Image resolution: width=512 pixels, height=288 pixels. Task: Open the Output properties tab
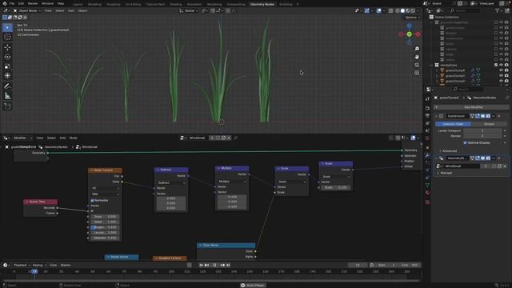[x=427, y=116]
